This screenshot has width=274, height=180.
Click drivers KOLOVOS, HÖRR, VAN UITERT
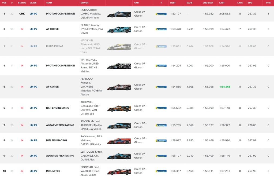point(90,108)
